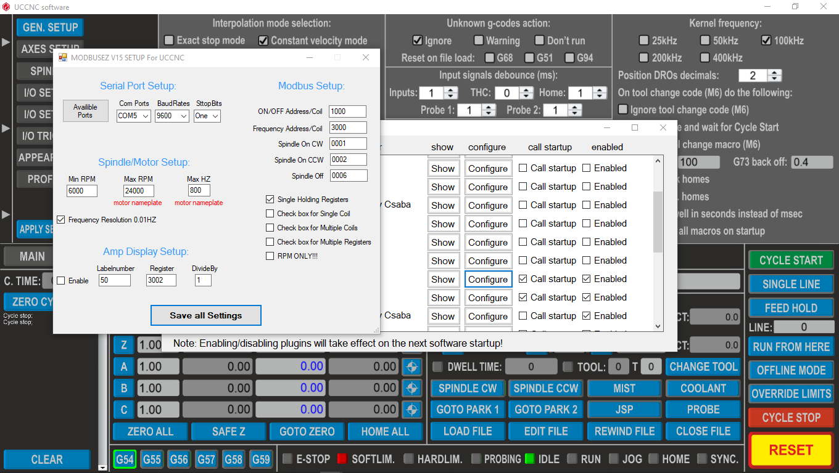The image size is (839, 473).
Task: Click the UCCNC logo in the title bar
Action: click(7, 7)
